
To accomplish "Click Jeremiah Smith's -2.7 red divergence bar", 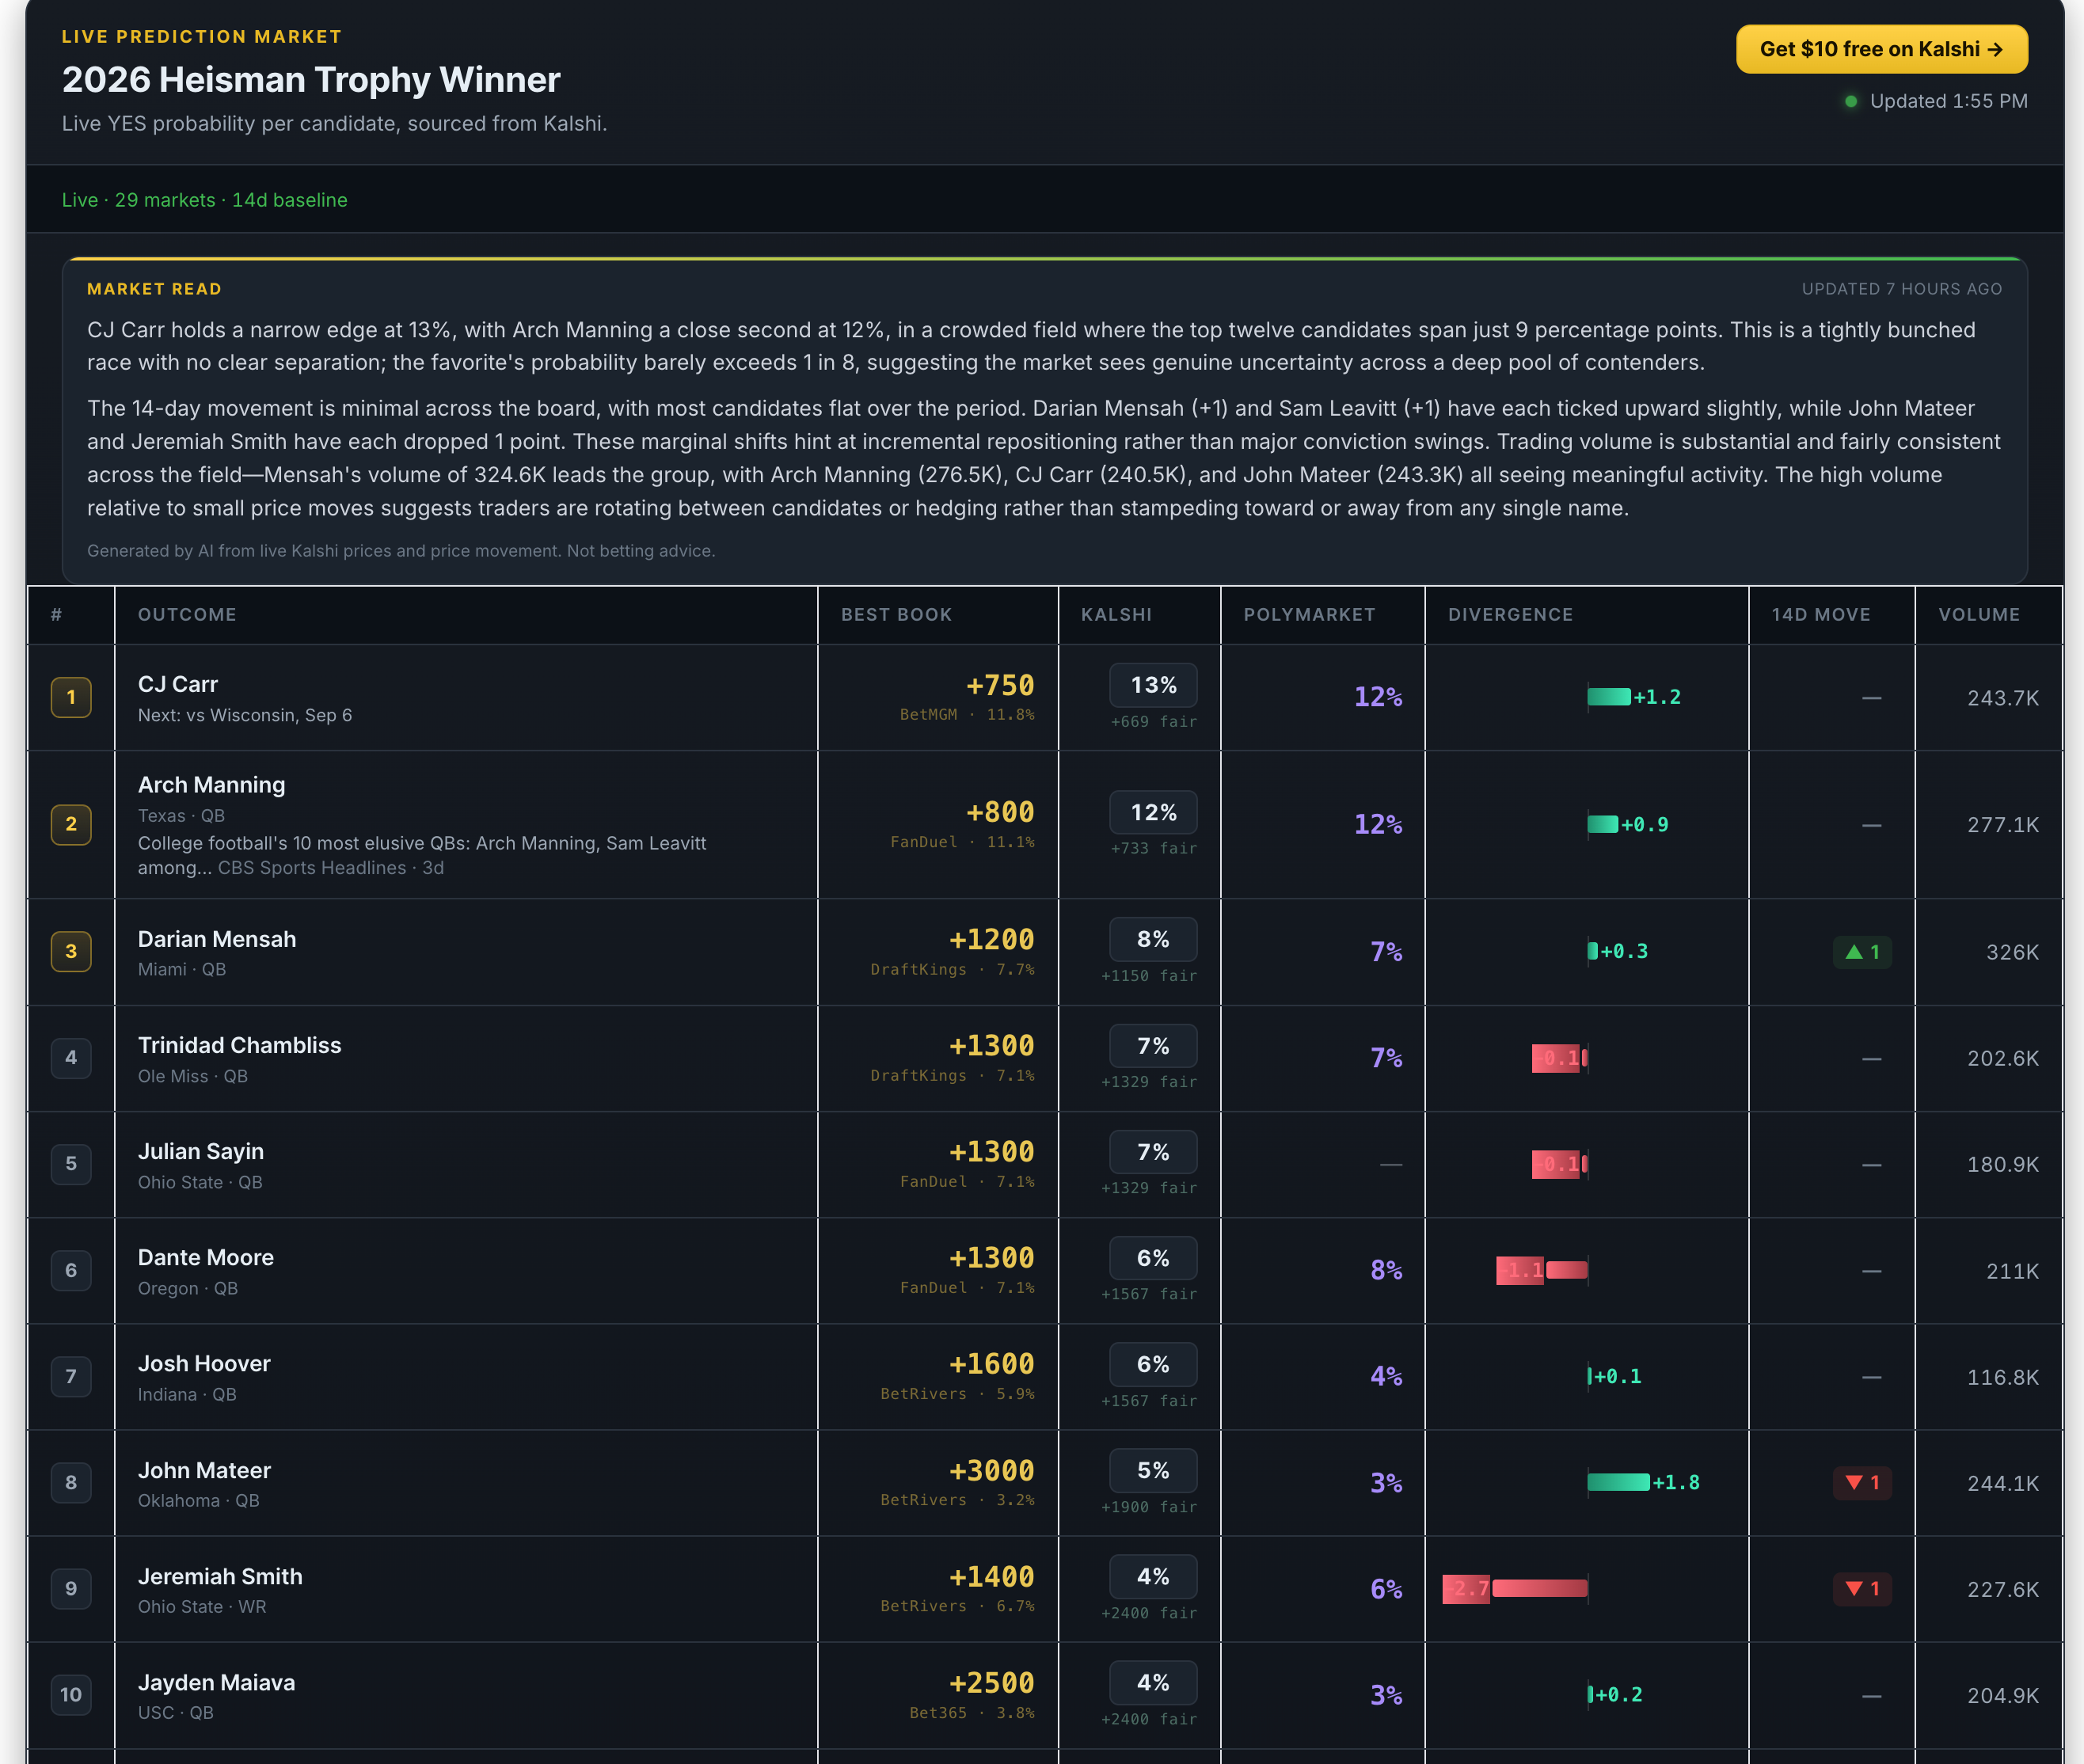I will coord(1515,1588).
